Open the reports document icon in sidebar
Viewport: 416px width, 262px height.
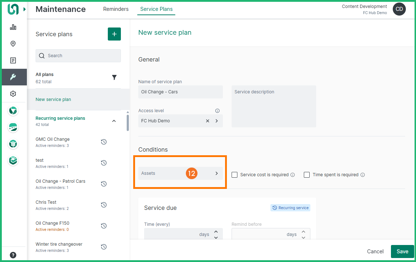pyautogui.click(x=13, y=60)
